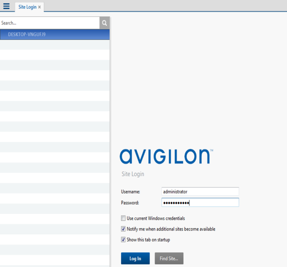Enable Use current Windows credentials
The image size is (287, 267).
pyautogui.click(x=123, y=218)
